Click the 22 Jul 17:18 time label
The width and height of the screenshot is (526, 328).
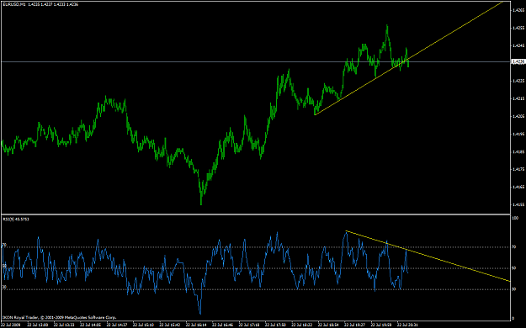(250, 325)
